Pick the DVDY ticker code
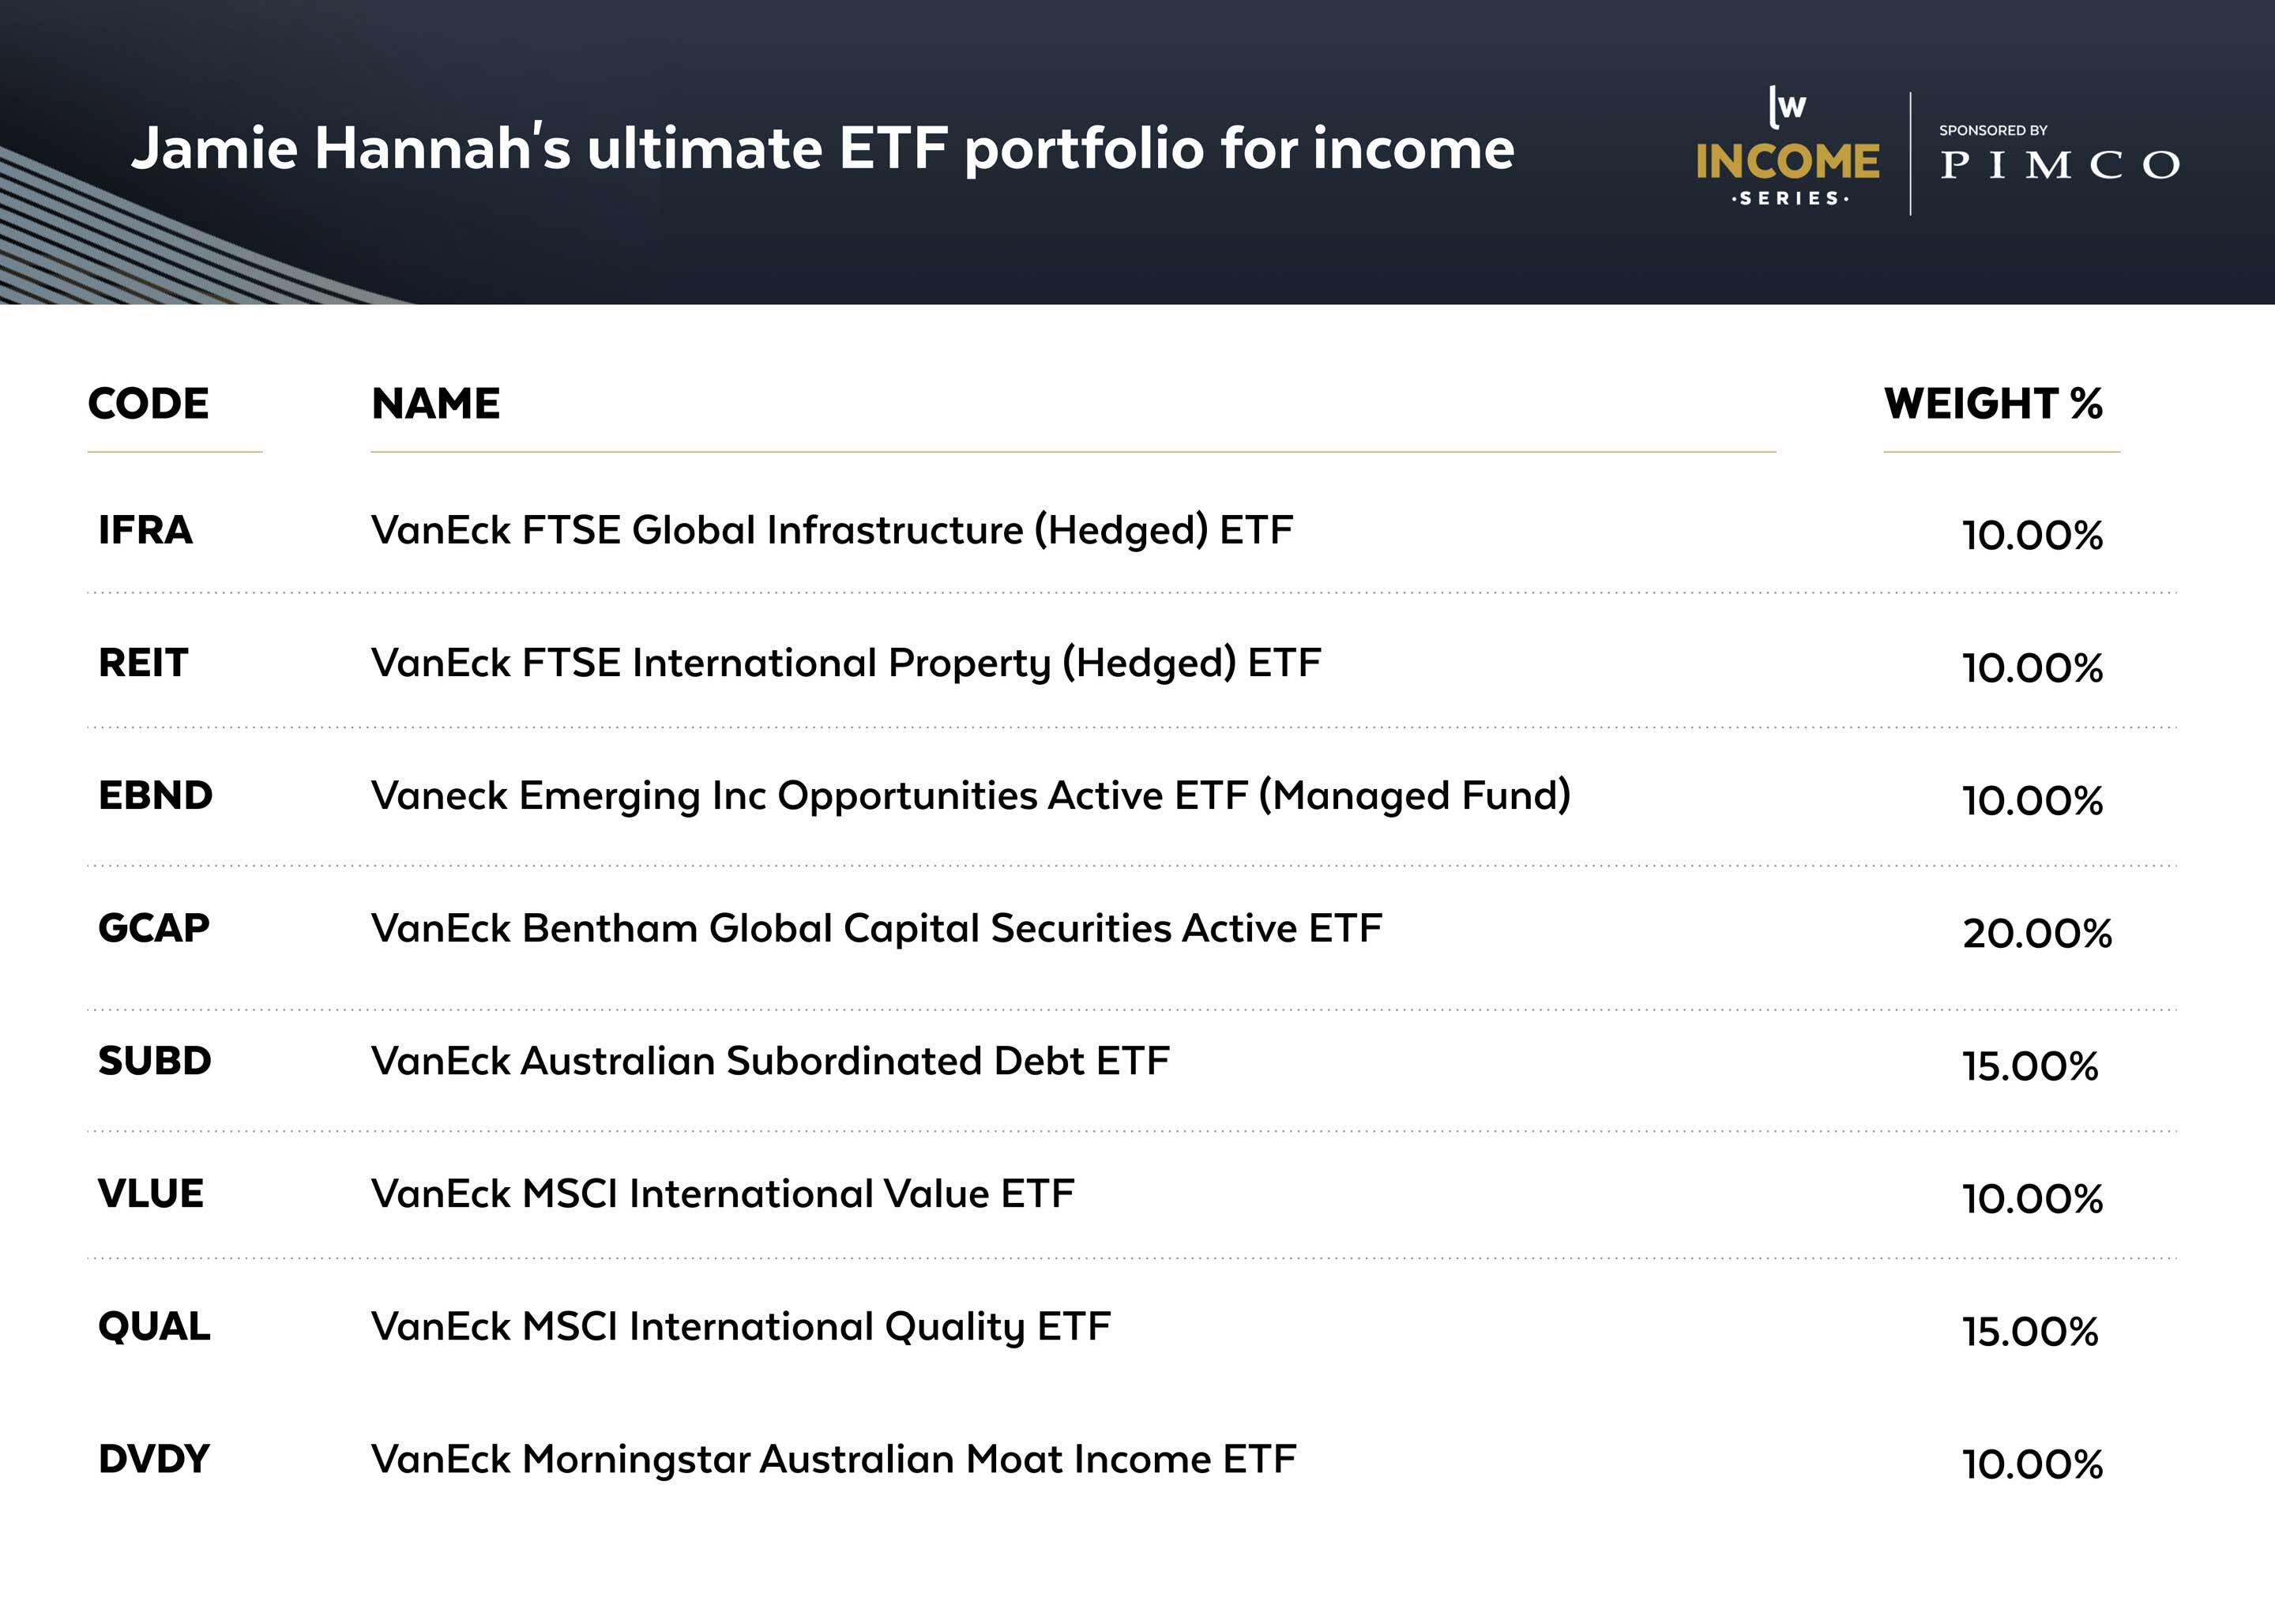The width and height of the screenshot is (2275, 1624). (154, 1460)
